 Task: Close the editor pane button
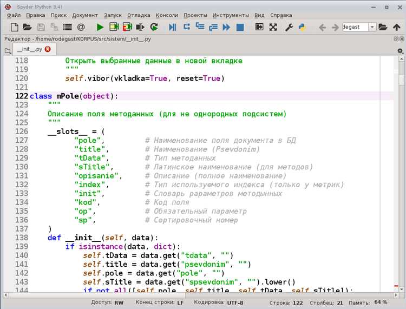point(402,39)
